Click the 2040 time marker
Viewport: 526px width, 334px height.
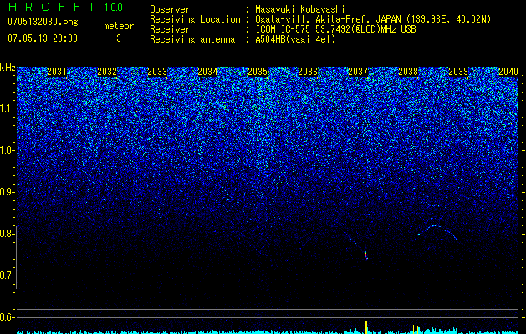[508, 72]
